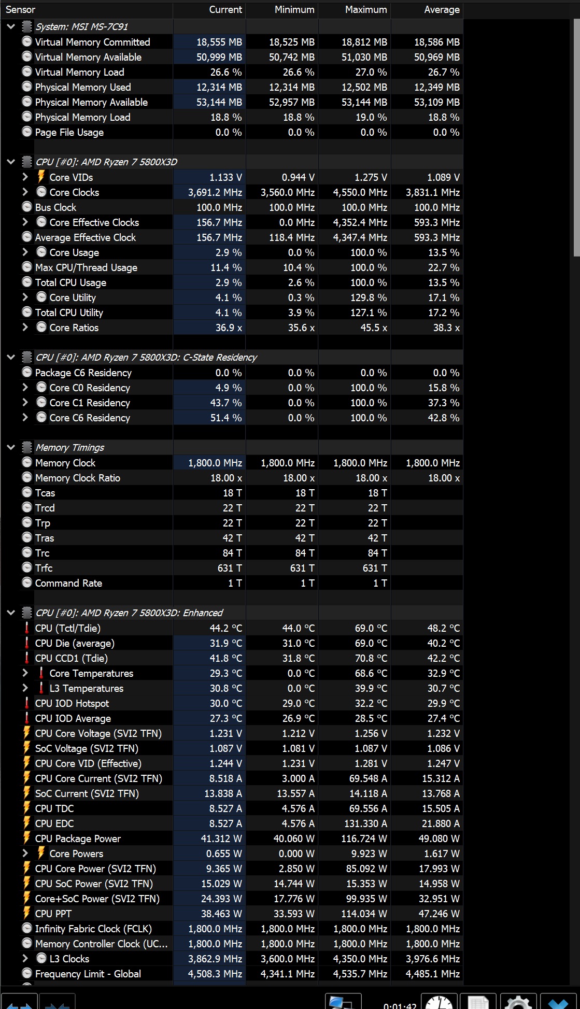Collapse the Memory Timings group
Viewport: 580px width, 1009px height.
pyautogui.click(x=11, y=448)
